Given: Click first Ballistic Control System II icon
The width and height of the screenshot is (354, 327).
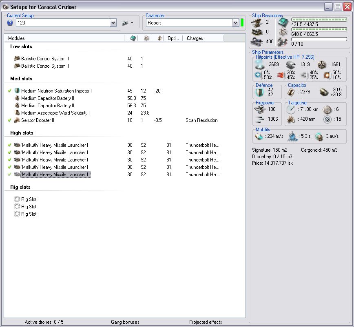Looking at the screenshot, I should (x=17, y=58).
